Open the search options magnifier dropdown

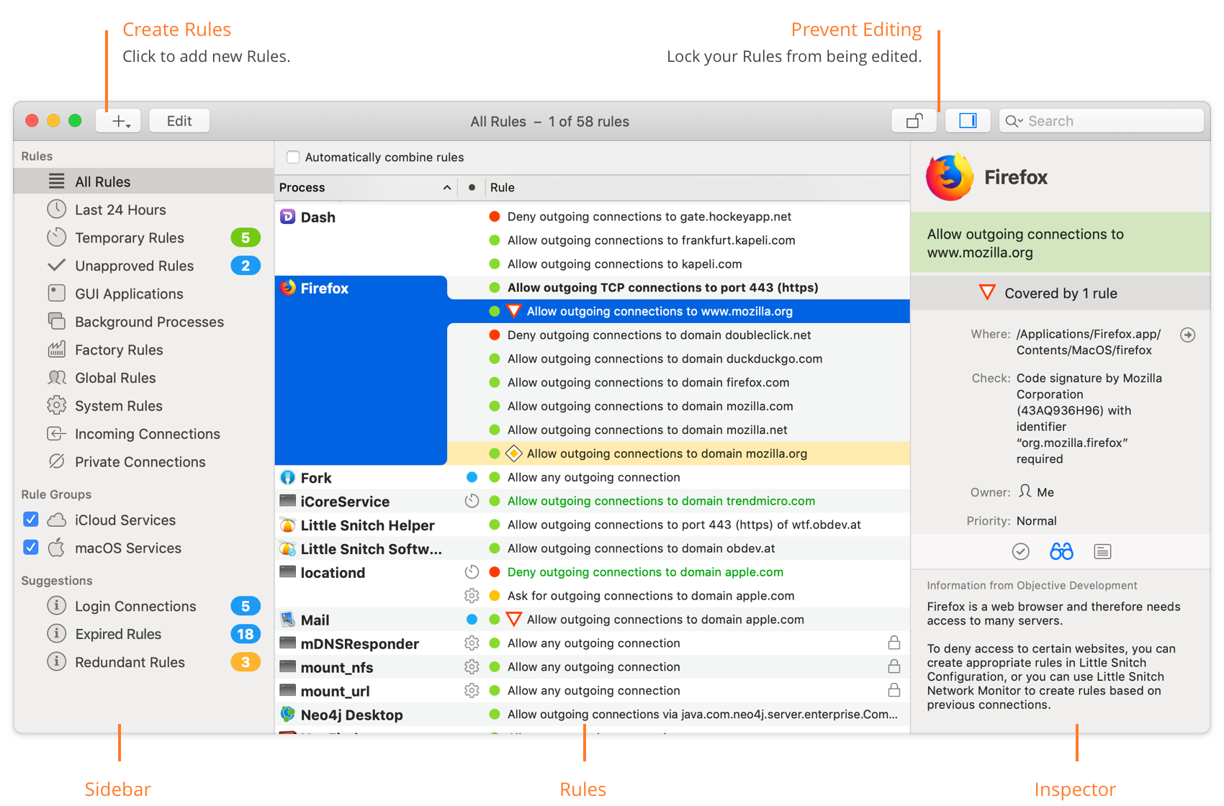tap(1014, 121)
